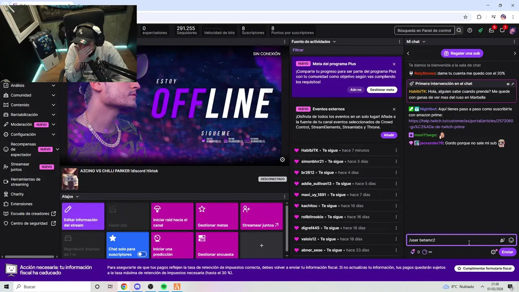Click Añadir in Eventos externos
This screenshot has width=519, height=292.
tap(389, 135)
